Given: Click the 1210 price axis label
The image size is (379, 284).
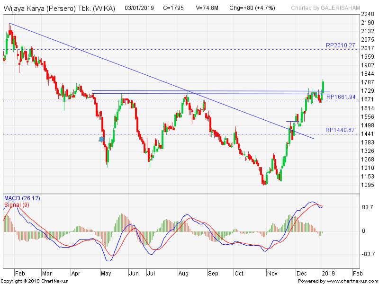Looking at the screenshot, I should [x=368, y=168].
